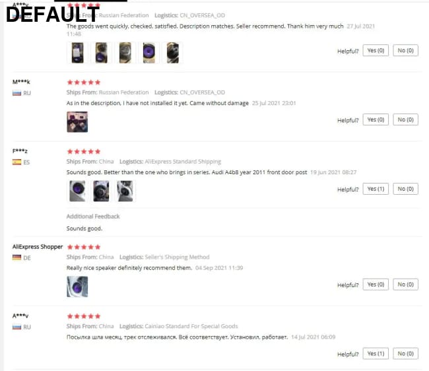Vote No (0) on F***z's review
The image size is (429, 371).
point(405,189)
